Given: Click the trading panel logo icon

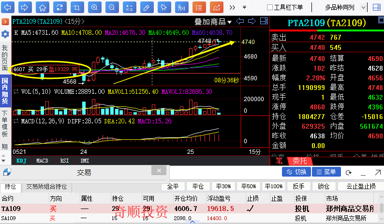Looking at the screenshot, I should [7, 172].
